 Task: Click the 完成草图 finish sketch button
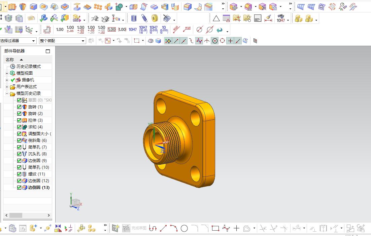[135, 228]
